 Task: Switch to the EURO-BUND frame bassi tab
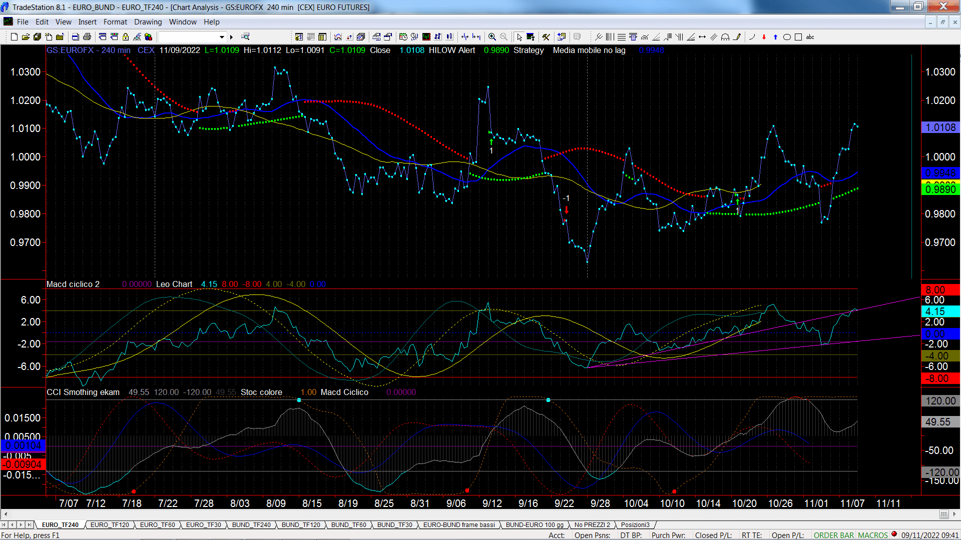pyautogui.click(x=459, y=524)
